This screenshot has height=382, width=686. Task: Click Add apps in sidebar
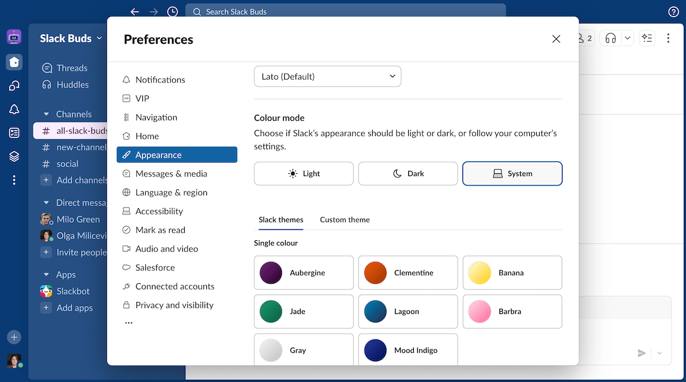point(74,308)
